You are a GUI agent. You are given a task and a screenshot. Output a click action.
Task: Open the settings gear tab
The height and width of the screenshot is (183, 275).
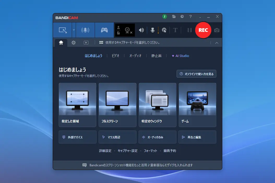[74, 43]
